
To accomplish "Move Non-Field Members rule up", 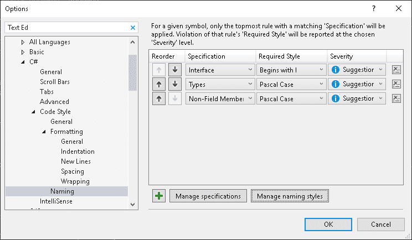I will [x=159, y=98].
